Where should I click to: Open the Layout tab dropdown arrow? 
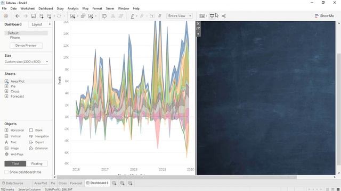tap(50, 24)
